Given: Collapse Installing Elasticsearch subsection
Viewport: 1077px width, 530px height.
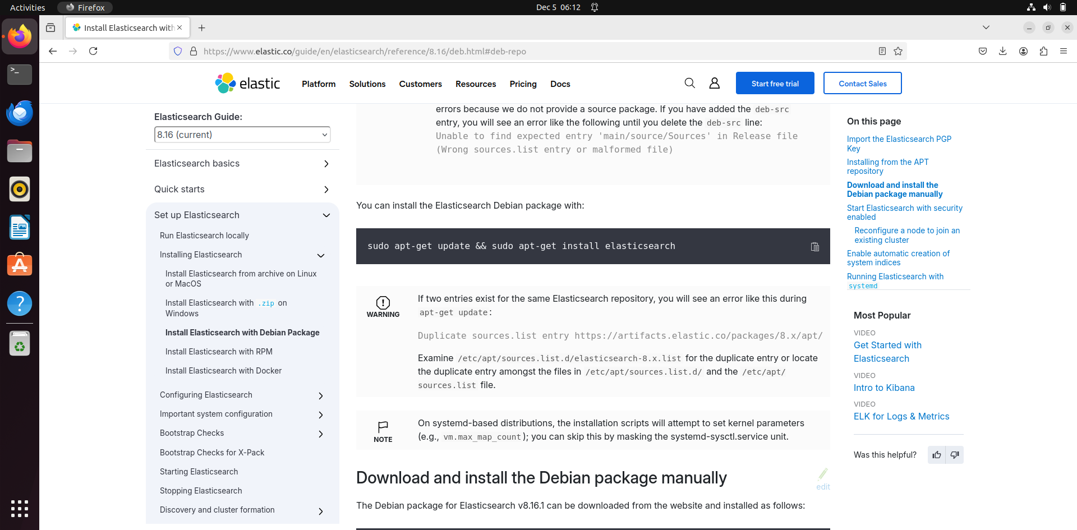Looking at the screenshot, I should 321,255.
